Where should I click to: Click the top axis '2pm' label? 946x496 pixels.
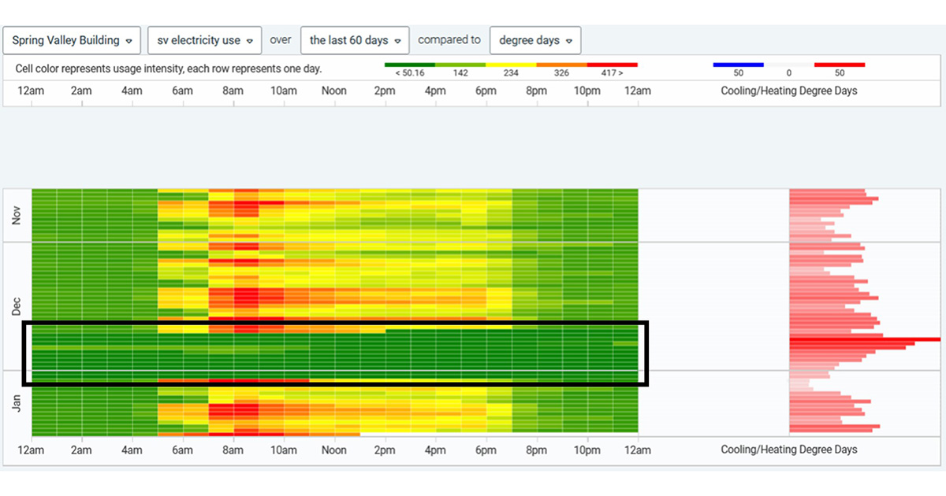(x=385, y=91)
